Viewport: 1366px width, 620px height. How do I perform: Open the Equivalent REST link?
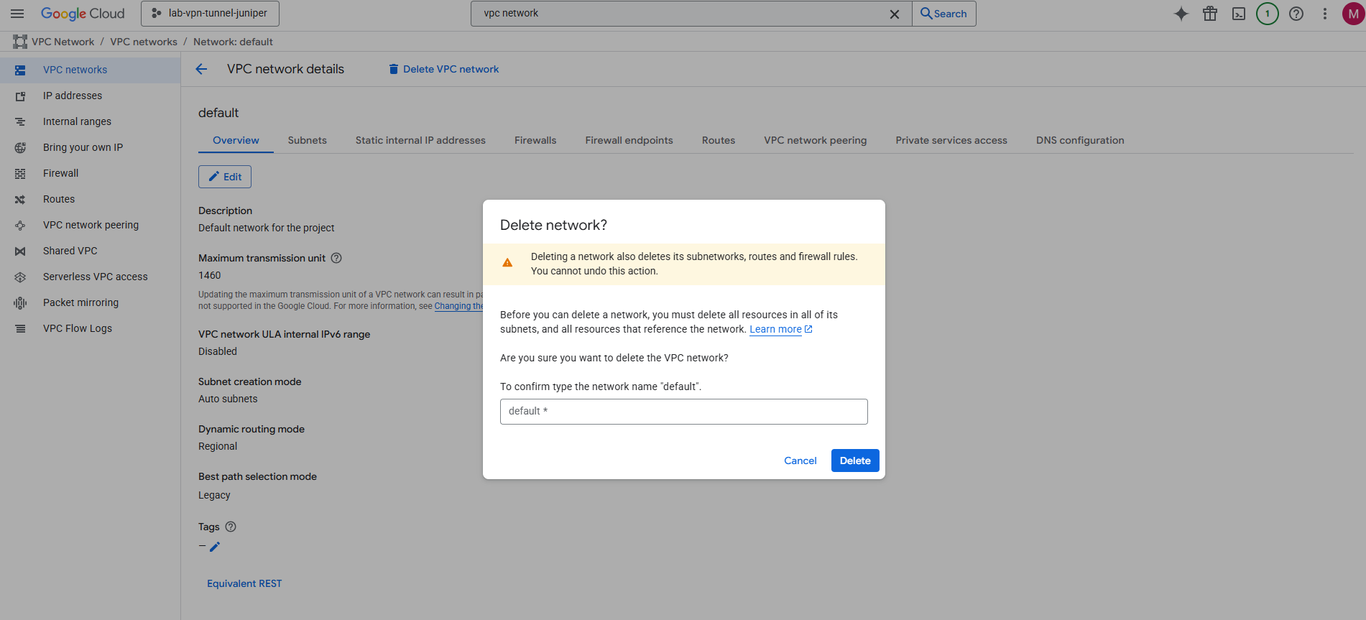click(244, 583)
